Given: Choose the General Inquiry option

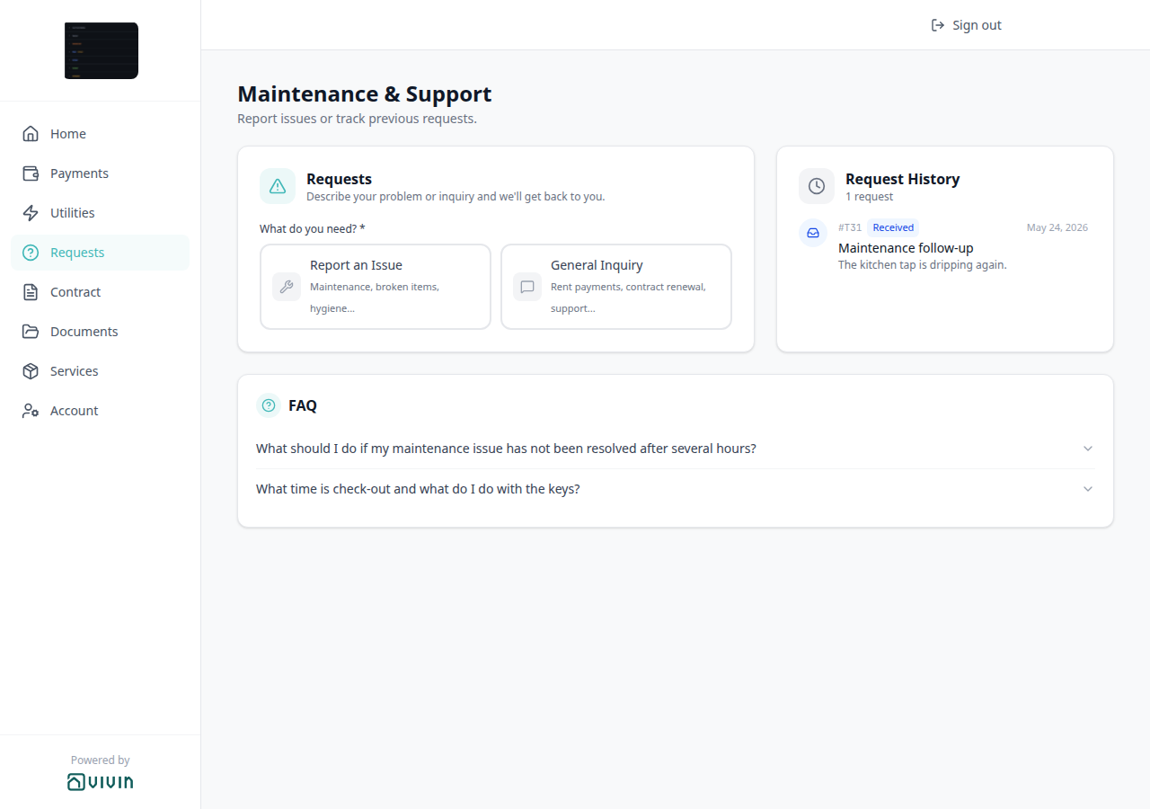Looking at the screenshot, I should [616, 287].
